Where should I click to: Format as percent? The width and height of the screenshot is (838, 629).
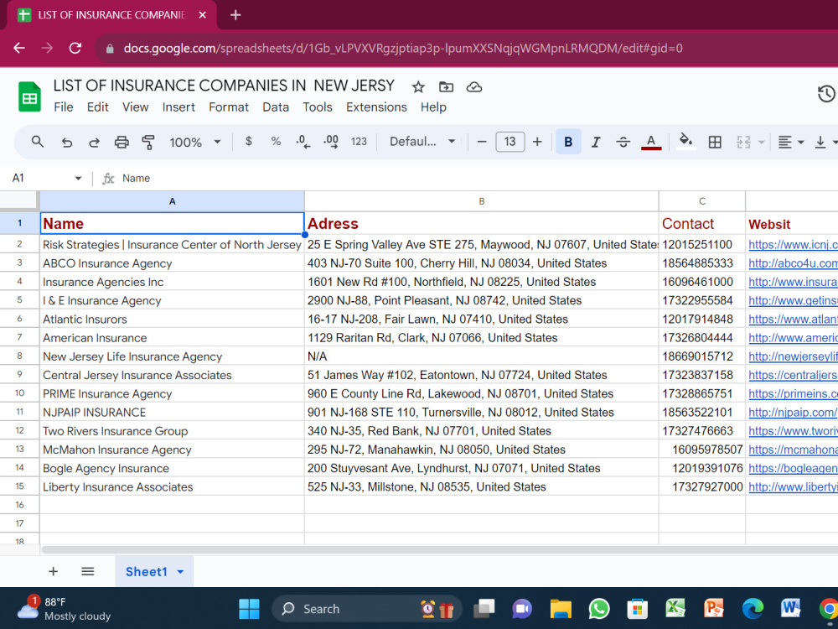276,141
